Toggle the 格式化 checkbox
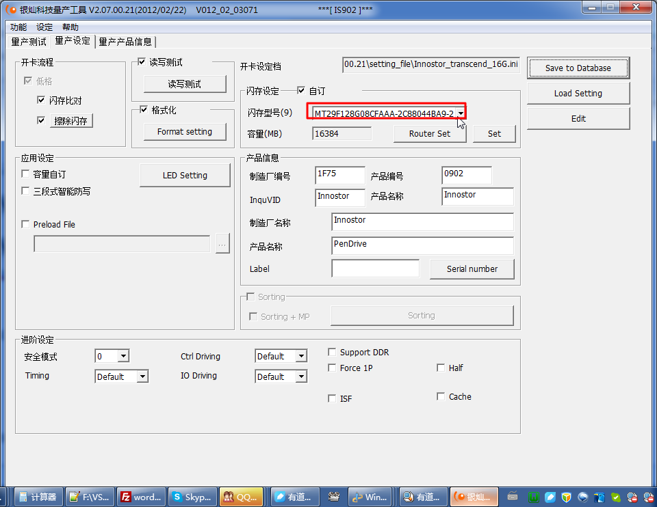The width and height of the screenshot is (657, 507). coord(144,109)
